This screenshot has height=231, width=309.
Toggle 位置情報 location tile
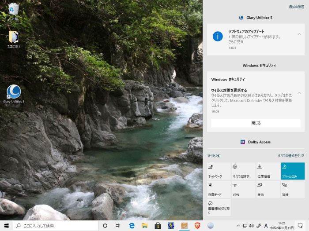tap(268, 171)
